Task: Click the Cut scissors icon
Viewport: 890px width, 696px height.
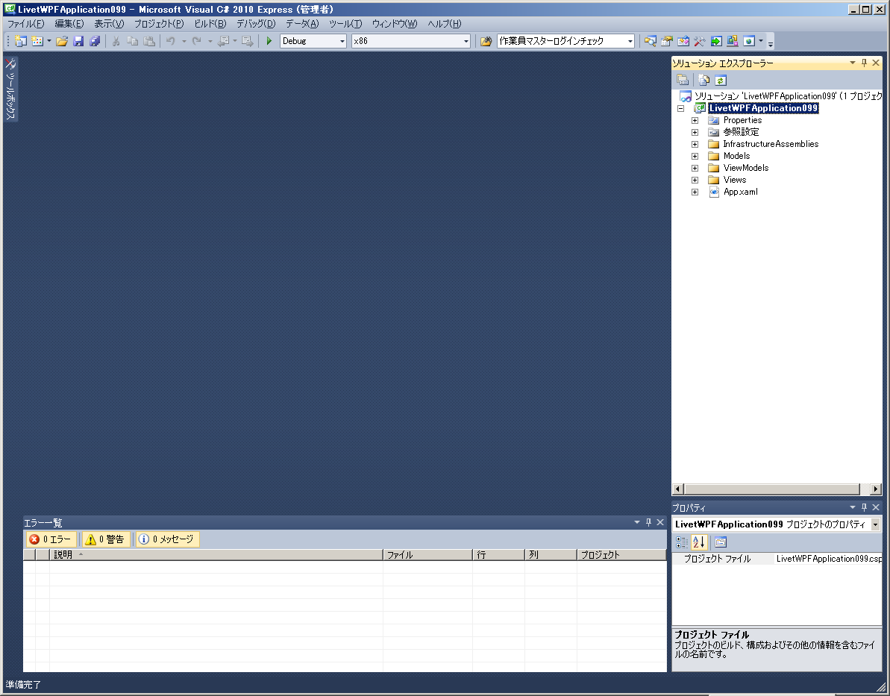Action: 116,41
